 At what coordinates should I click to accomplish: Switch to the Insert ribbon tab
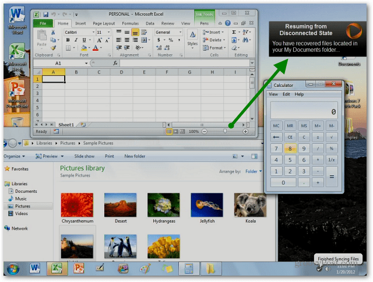[80, 23]
